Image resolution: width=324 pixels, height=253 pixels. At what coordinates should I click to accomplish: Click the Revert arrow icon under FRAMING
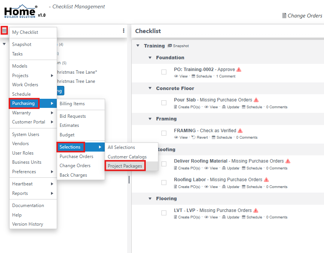click(x=193, y=137)
